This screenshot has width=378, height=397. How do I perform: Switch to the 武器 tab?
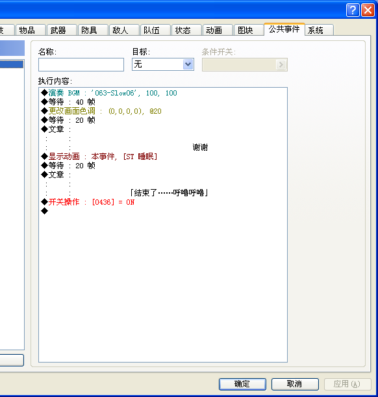pyautogui.click(x=62, y=30)
